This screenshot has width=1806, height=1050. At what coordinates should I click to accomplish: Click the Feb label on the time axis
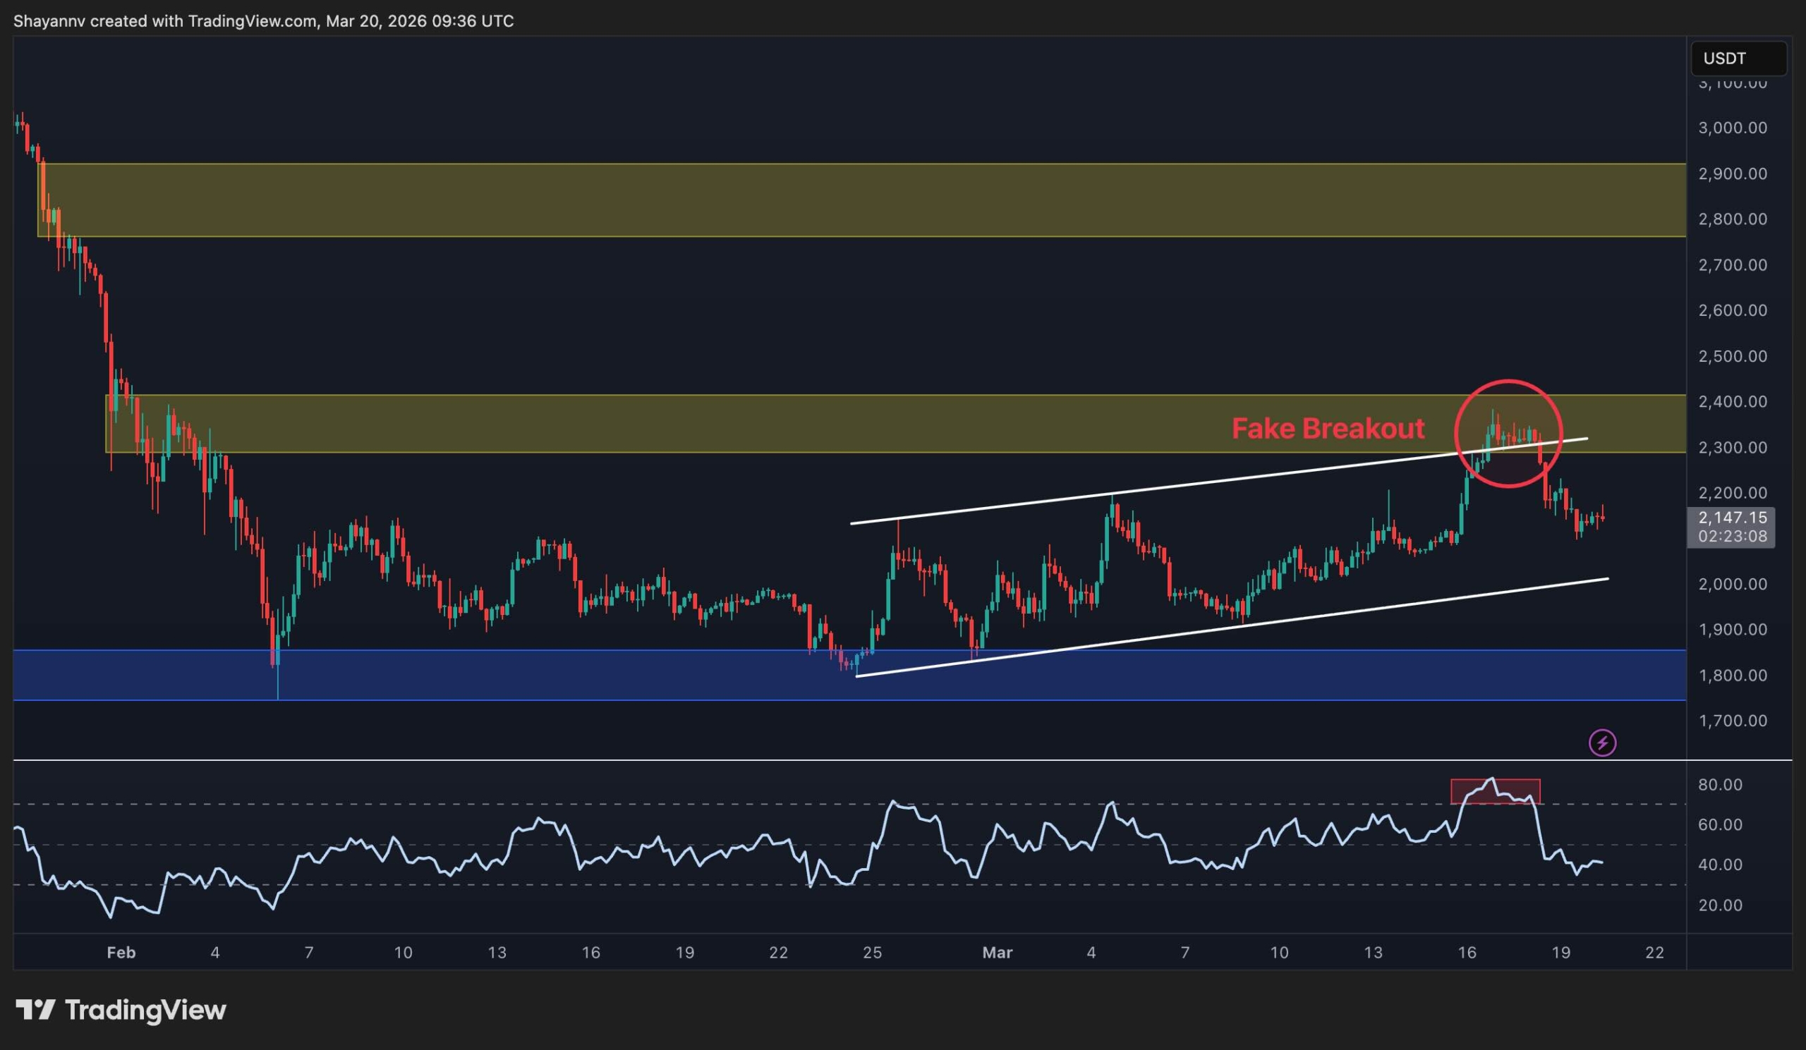point(121,953)
